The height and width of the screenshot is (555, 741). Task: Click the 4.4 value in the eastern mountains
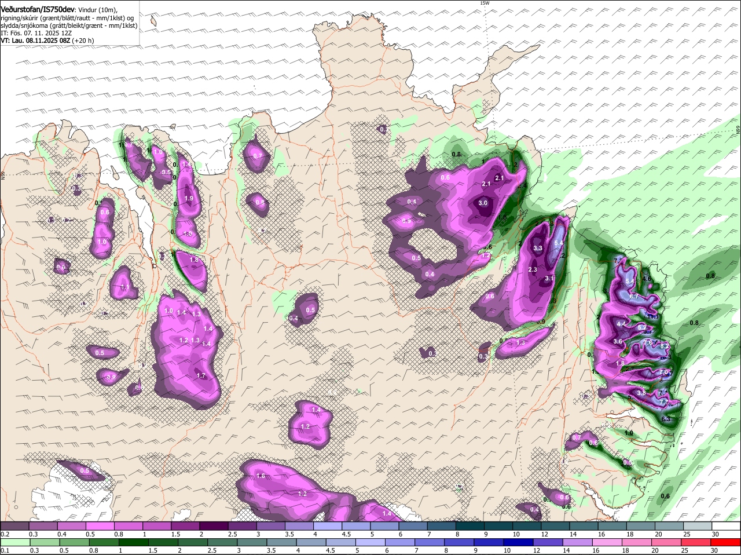click(621, 324)
